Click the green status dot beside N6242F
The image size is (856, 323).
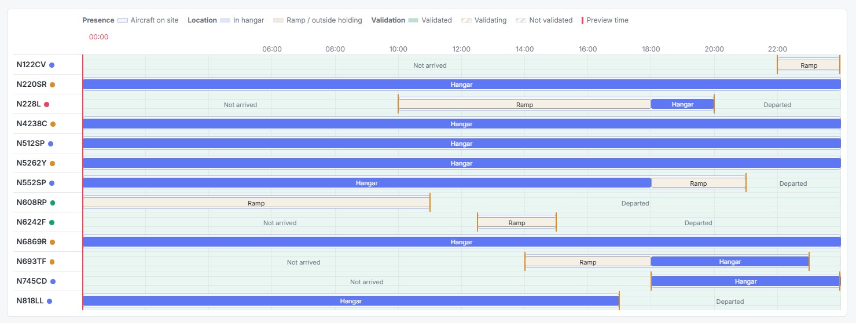click(52, 222)
